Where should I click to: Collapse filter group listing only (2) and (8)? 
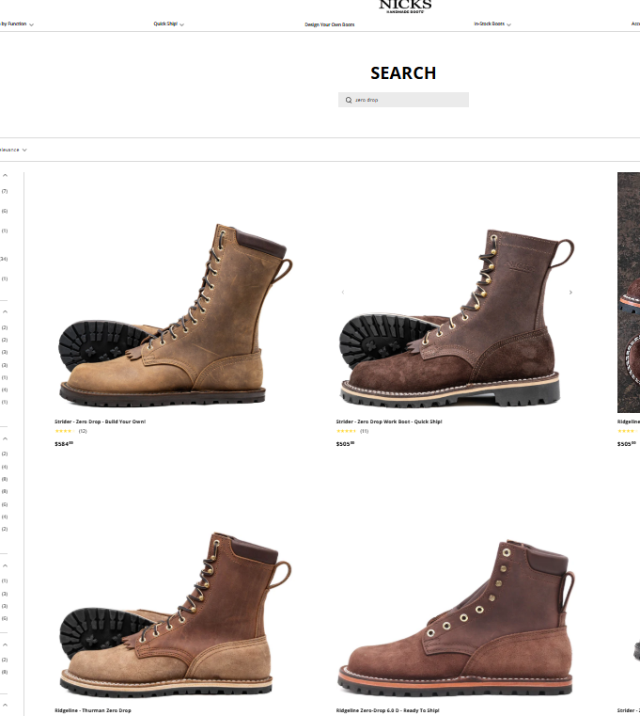5,644
